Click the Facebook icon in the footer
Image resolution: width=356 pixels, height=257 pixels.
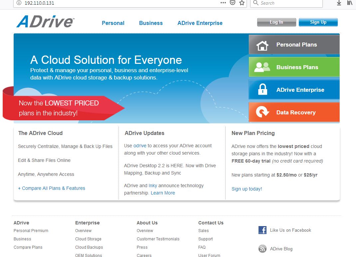pyautogui.click(x=263, y=230)
